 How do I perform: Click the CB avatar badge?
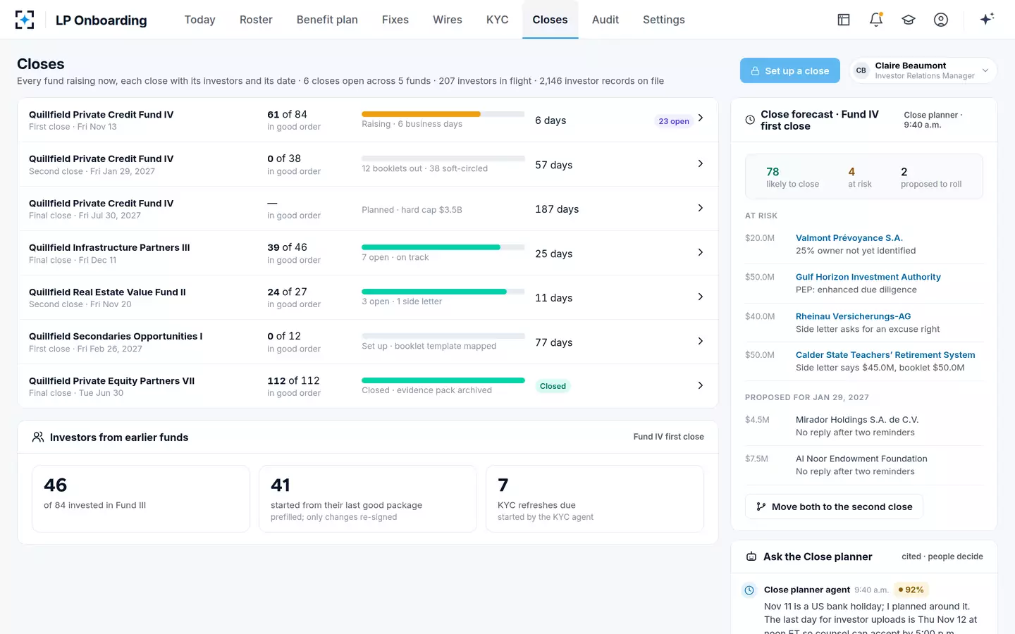[861, 70]
